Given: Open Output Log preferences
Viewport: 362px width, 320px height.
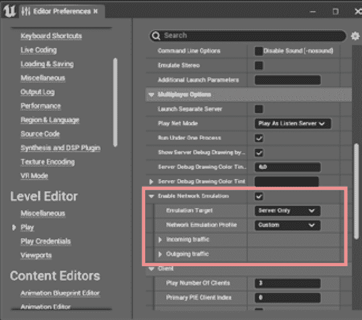Looking at the screenshot, I should click(x=38, y=92).
